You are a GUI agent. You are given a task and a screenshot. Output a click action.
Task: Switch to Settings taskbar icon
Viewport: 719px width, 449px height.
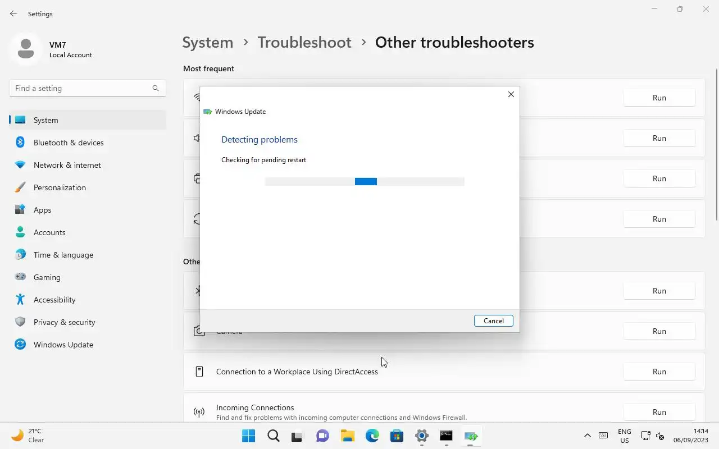click(x=421, y=436)
